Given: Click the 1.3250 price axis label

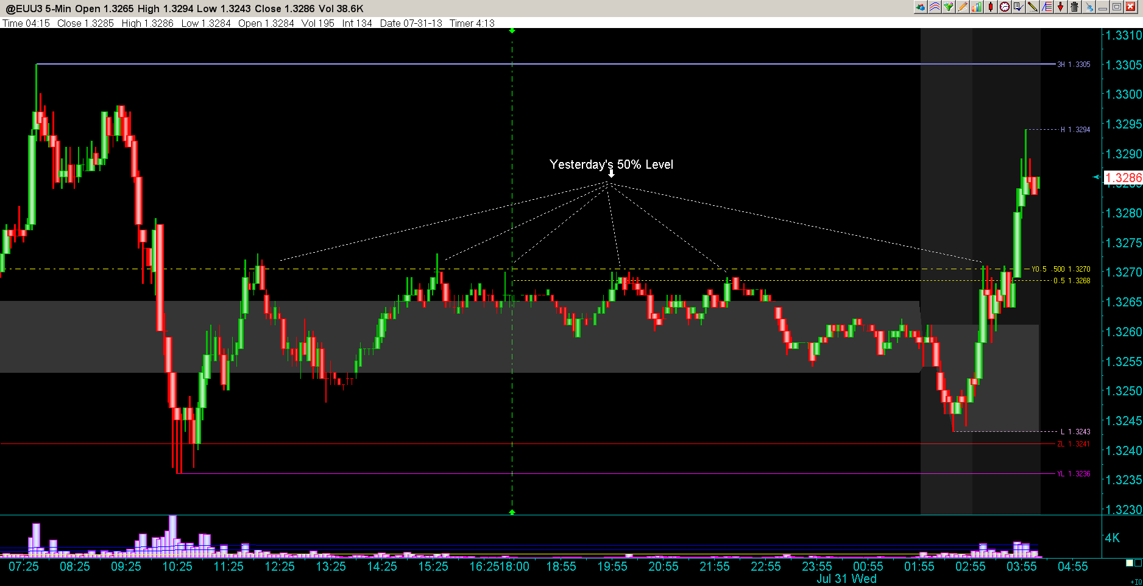Looking at the screenshot, I should click(1124, 391).
